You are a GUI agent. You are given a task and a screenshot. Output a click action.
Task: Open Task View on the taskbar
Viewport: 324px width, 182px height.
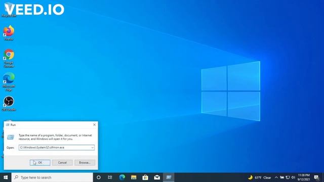click(110, 177)
